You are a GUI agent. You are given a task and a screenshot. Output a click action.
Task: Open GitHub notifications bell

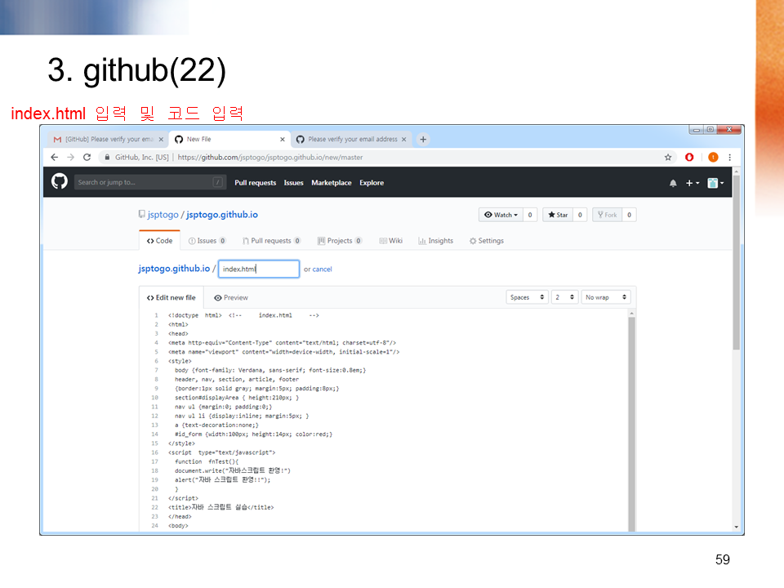673,183
